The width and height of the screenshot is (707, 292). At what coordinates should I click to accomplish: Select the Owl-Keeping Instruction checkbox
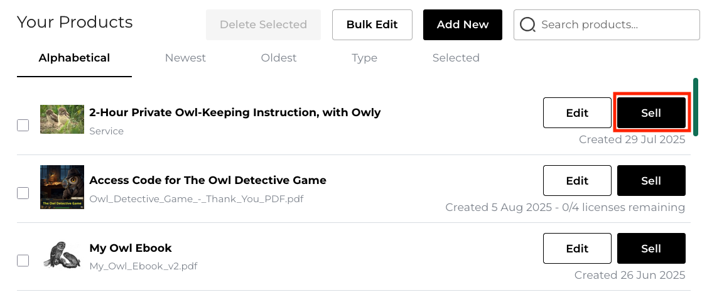23,125
